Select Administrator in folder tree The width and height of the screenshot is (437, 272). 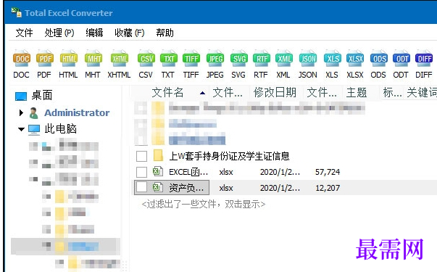[x=77, y=112]
